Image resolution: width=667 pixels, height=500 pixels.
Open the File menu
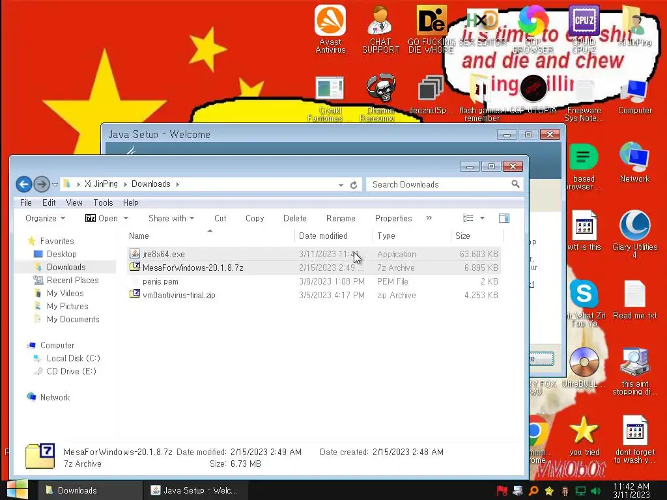pyautogui.click(x=26, y=203)
